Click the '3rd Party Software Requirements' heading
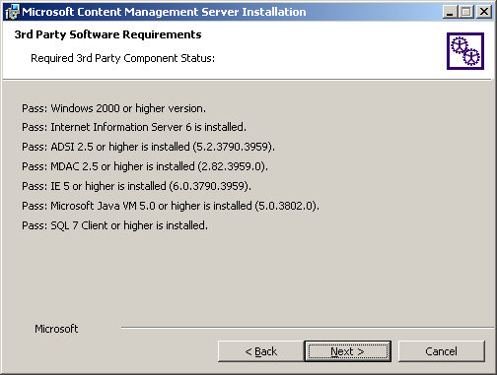Screen dimensions: 497x375 [x=107, y=34]
